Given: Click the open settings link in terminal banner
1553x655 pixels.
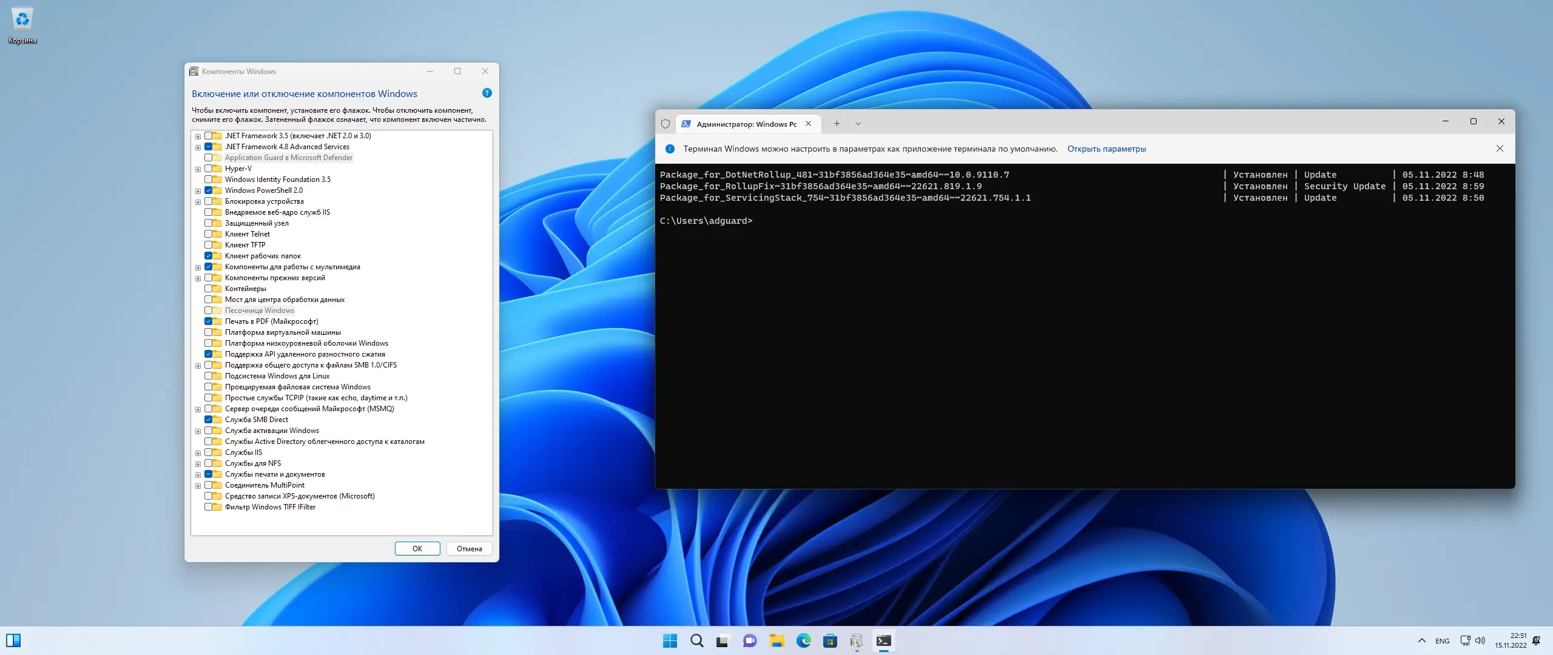Looking at the screenshot, I should click(1107, 149).
